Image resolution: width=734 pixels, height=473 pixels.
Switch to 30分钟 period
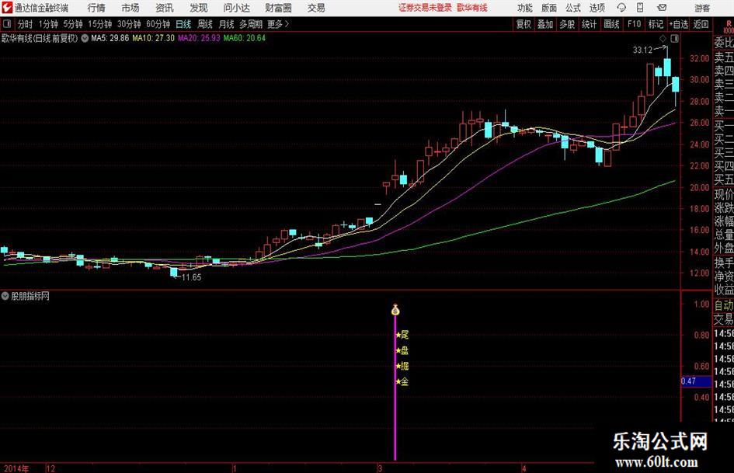pyautogui.click(x=129, y=24)
